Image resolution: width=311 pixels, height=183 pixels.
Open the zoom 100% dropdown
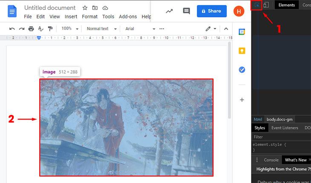tap(70, 29)
